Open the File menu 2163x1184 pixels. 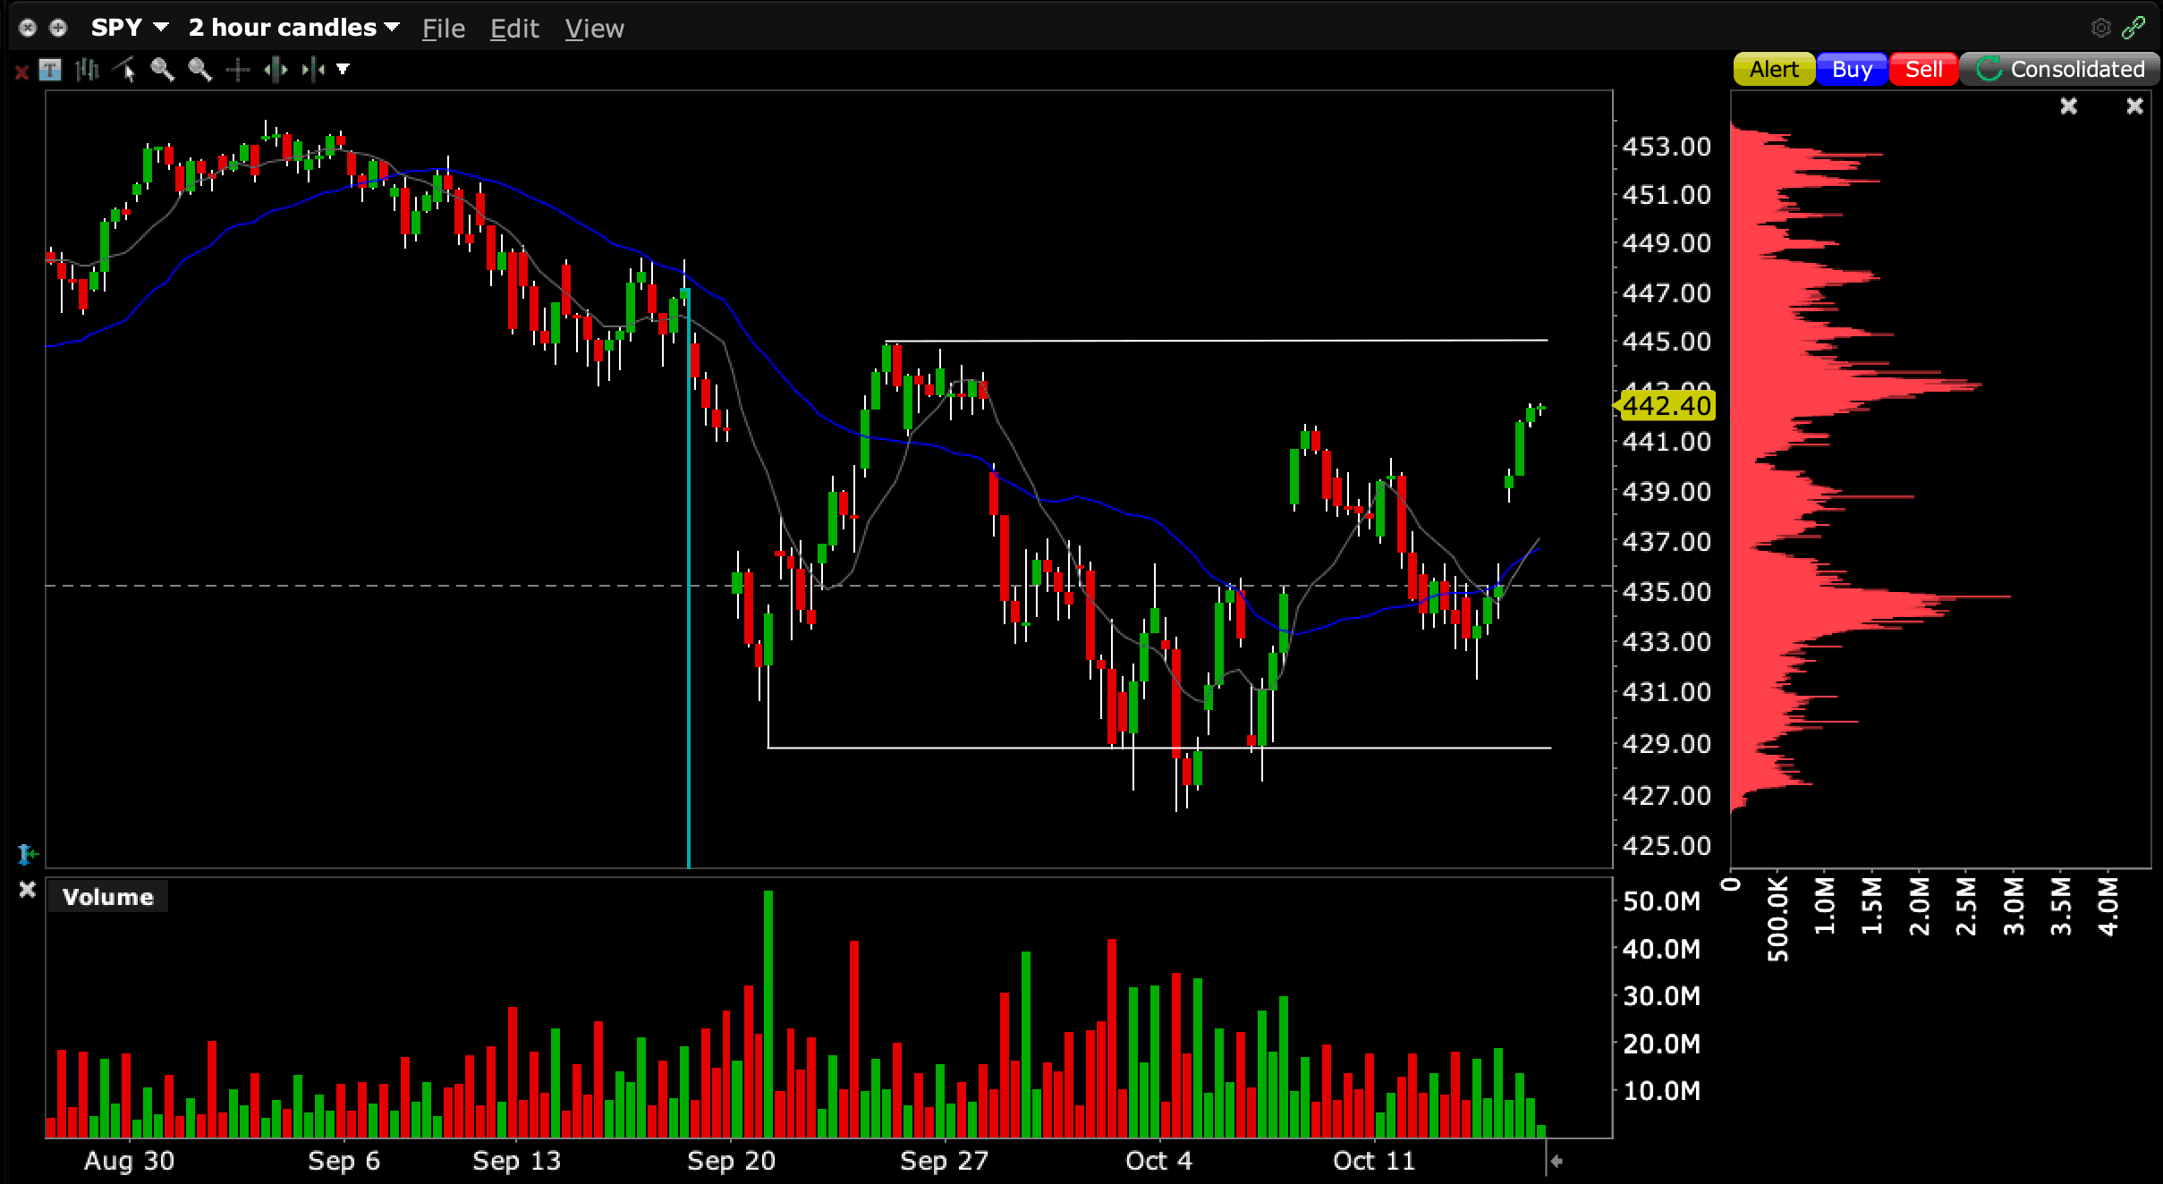pyautogui.click(x=444, y=29)
